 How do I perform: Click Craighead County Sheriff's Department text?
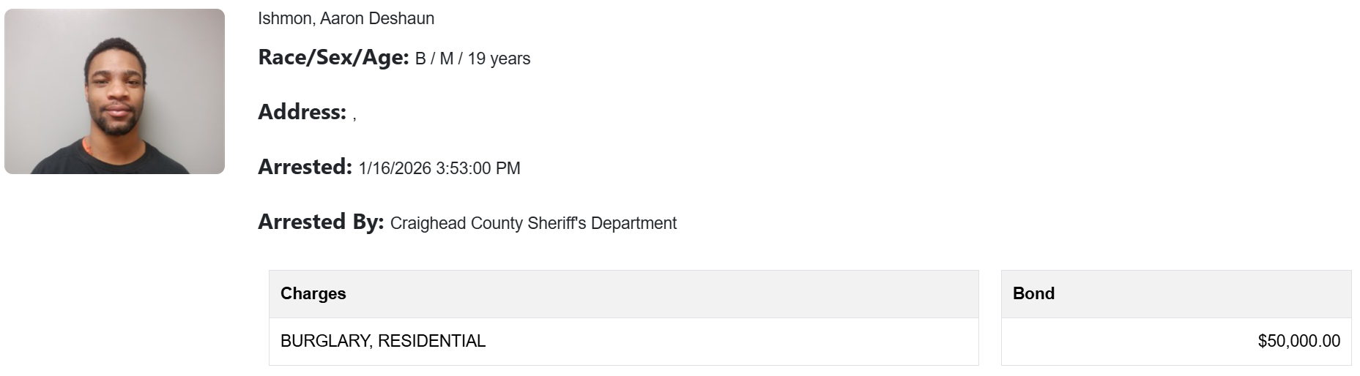533,223
